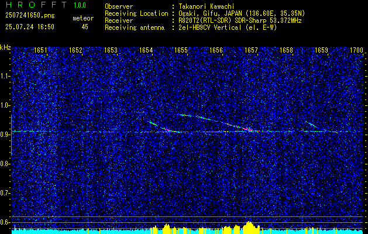Click the Ogaki, Gifu, JAPAN location text

click(242, 13)
